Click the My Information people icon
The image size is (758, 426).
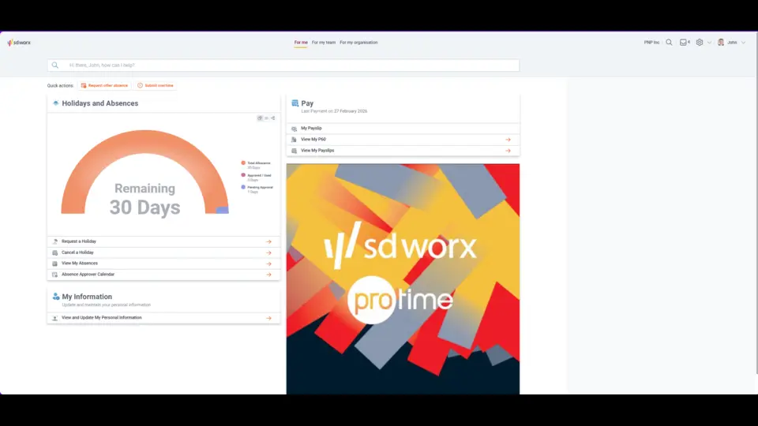(x=56, y=297)
